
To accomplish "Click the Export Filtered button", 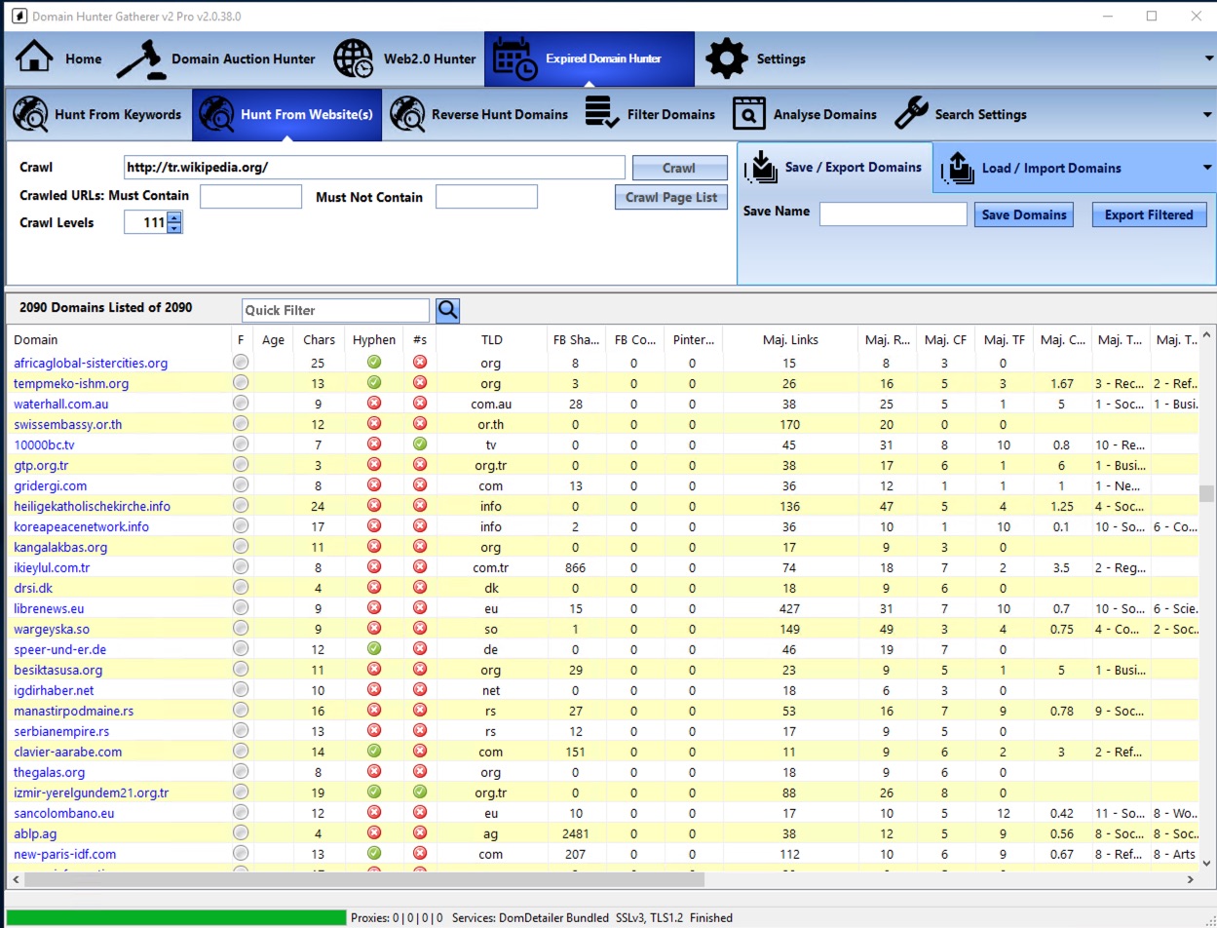I will pyautogui.click(x=1149, y=215).
